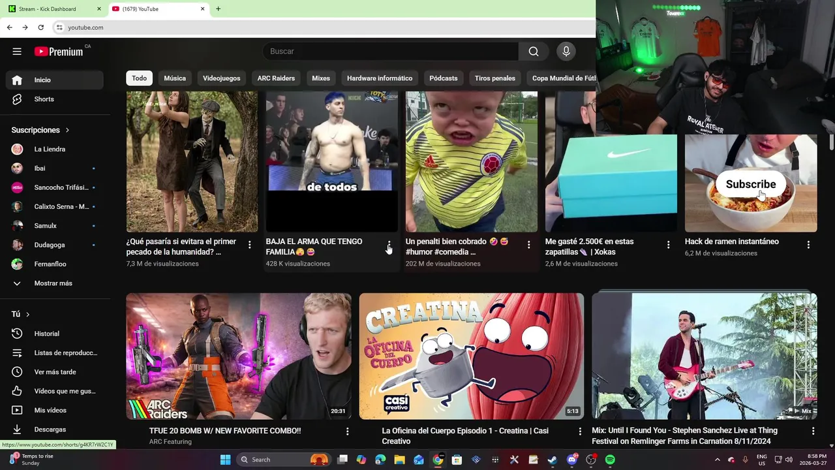Expand Mostrar más subscriptions
Image resolution: width=835 pixels, height=470 pixels.
pyautogui.click(x=55, y=283)
